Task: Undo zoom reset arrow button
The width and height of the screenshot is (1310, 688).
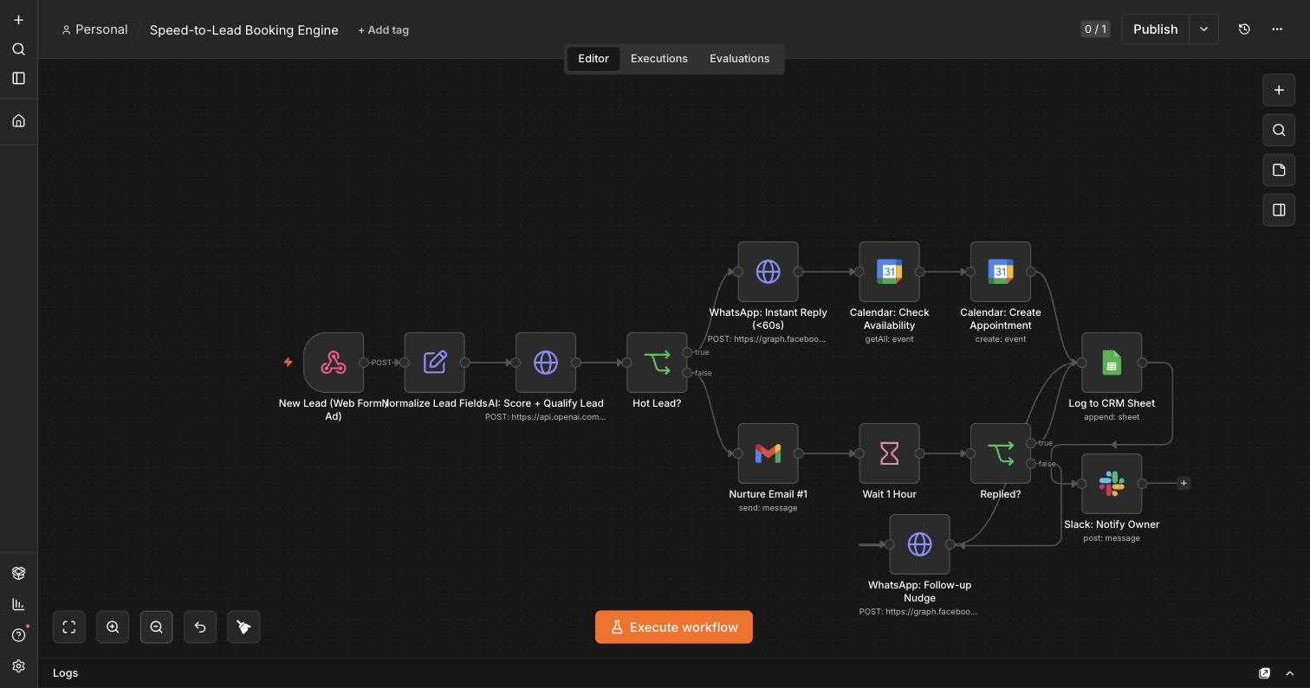Action: tap(200, 627)
